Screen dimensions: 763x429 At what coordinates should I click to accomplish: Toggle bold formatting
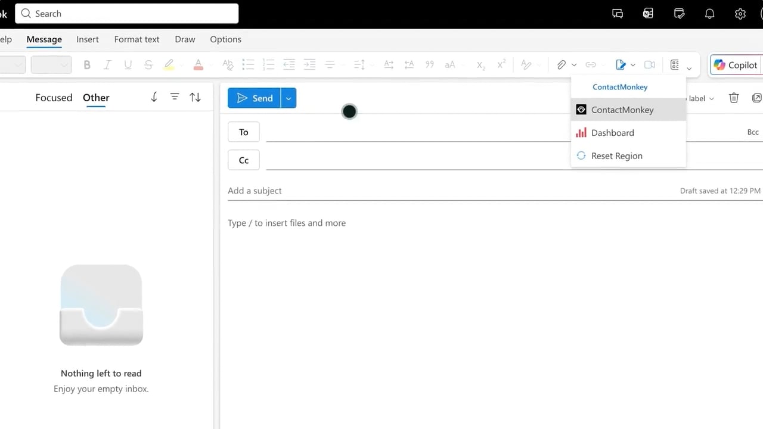click(x=87, y=65)
